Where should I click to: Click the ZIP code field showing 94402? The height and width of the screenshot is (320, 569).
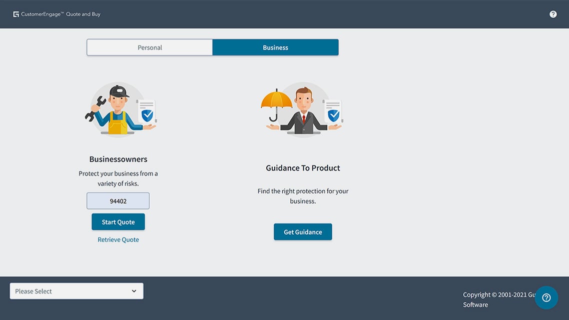pyautogui.click(x=118, y=200)
